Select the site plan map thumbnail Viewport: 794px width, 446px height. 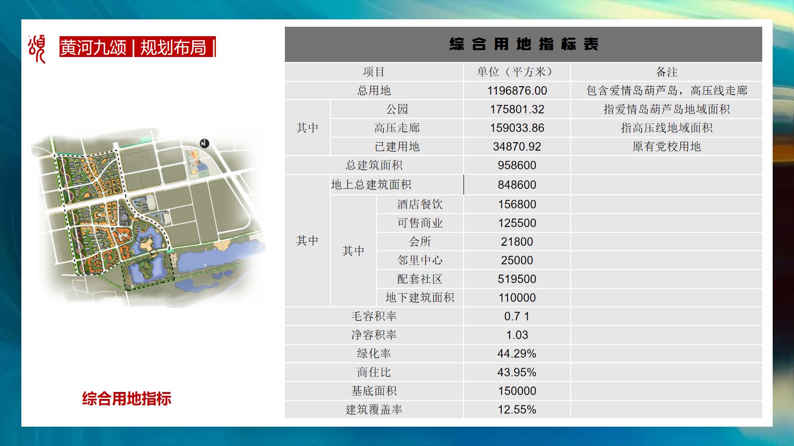pos(148,218)
